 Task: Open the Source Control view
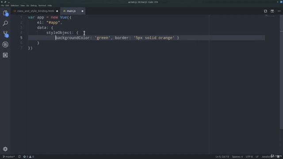click(x=5, y=34)
